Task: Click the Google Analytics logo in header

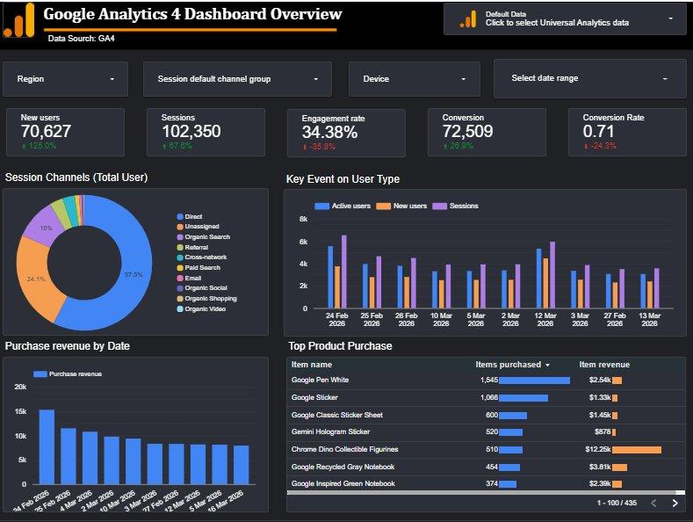Action: point(19,20)
